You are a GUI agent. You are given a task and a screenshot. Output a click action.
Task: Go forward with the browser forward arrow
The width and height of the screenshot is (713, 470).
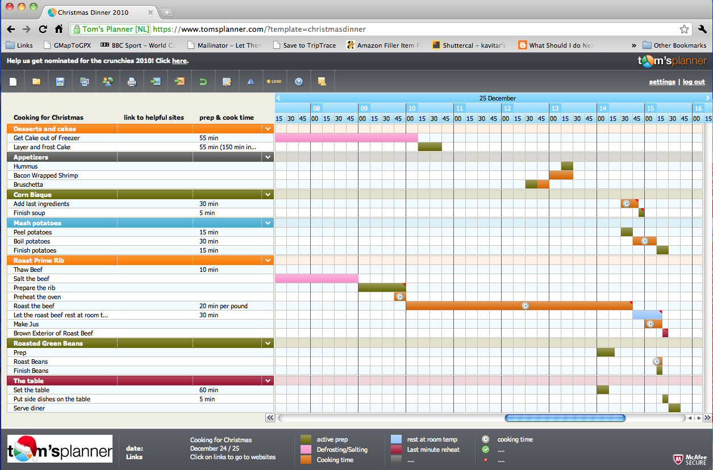[x=26, y=29]
